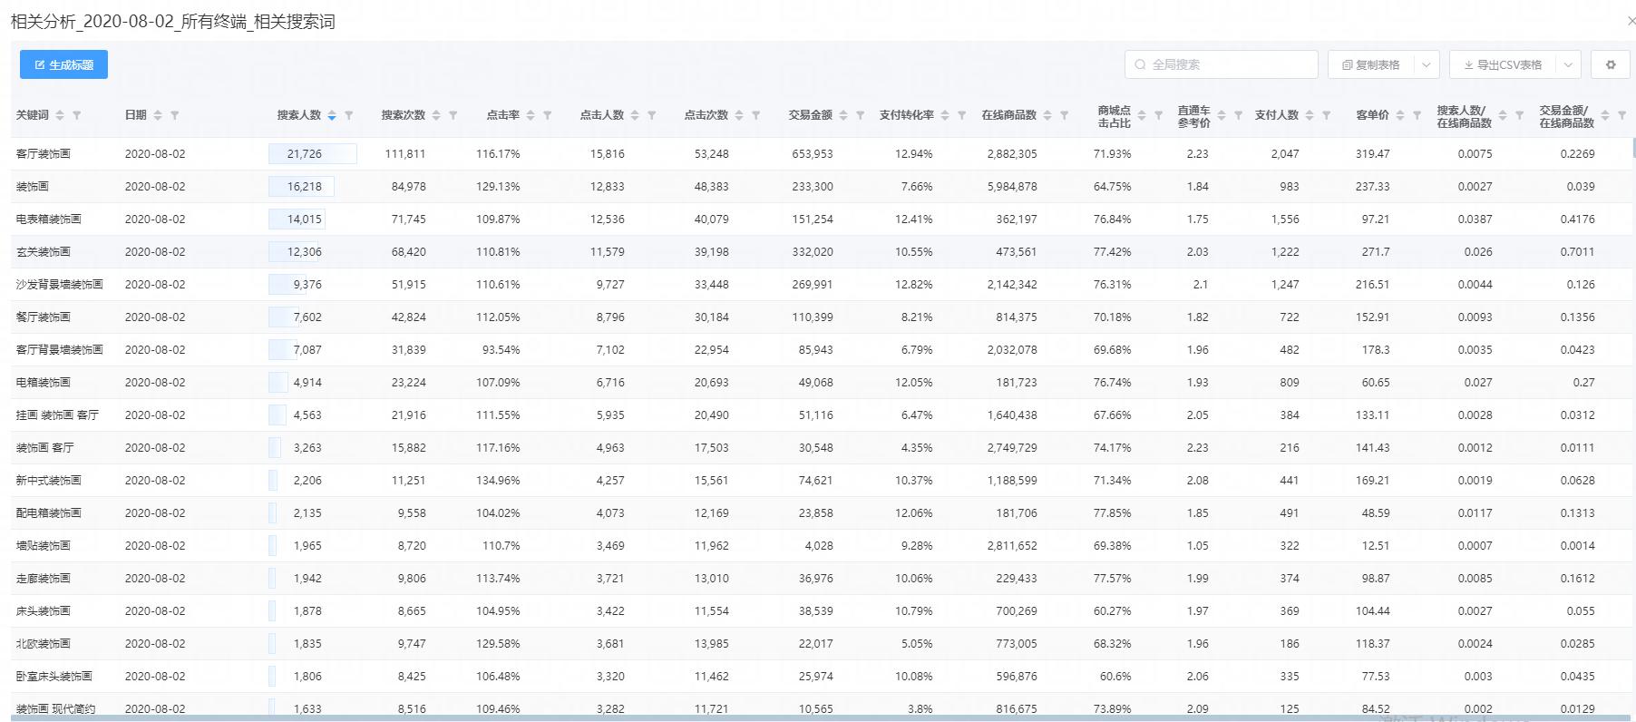This screenshot has height=722, width=1636.
Task: Click the gear settings icon
Action: [1611, 64]
